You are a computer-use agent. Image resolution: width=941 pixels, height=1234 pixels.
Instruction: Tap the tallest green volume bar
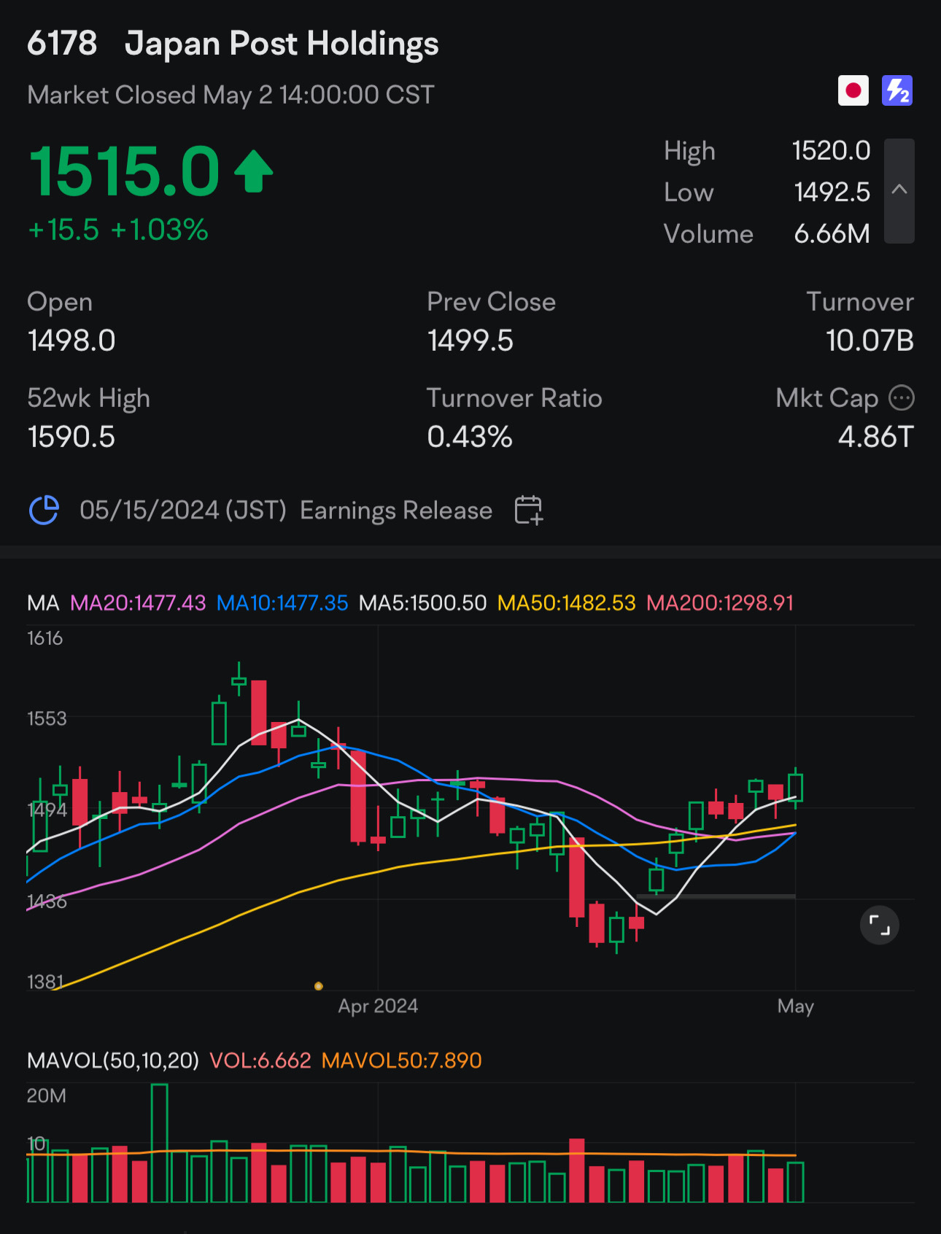[159, 1143]
